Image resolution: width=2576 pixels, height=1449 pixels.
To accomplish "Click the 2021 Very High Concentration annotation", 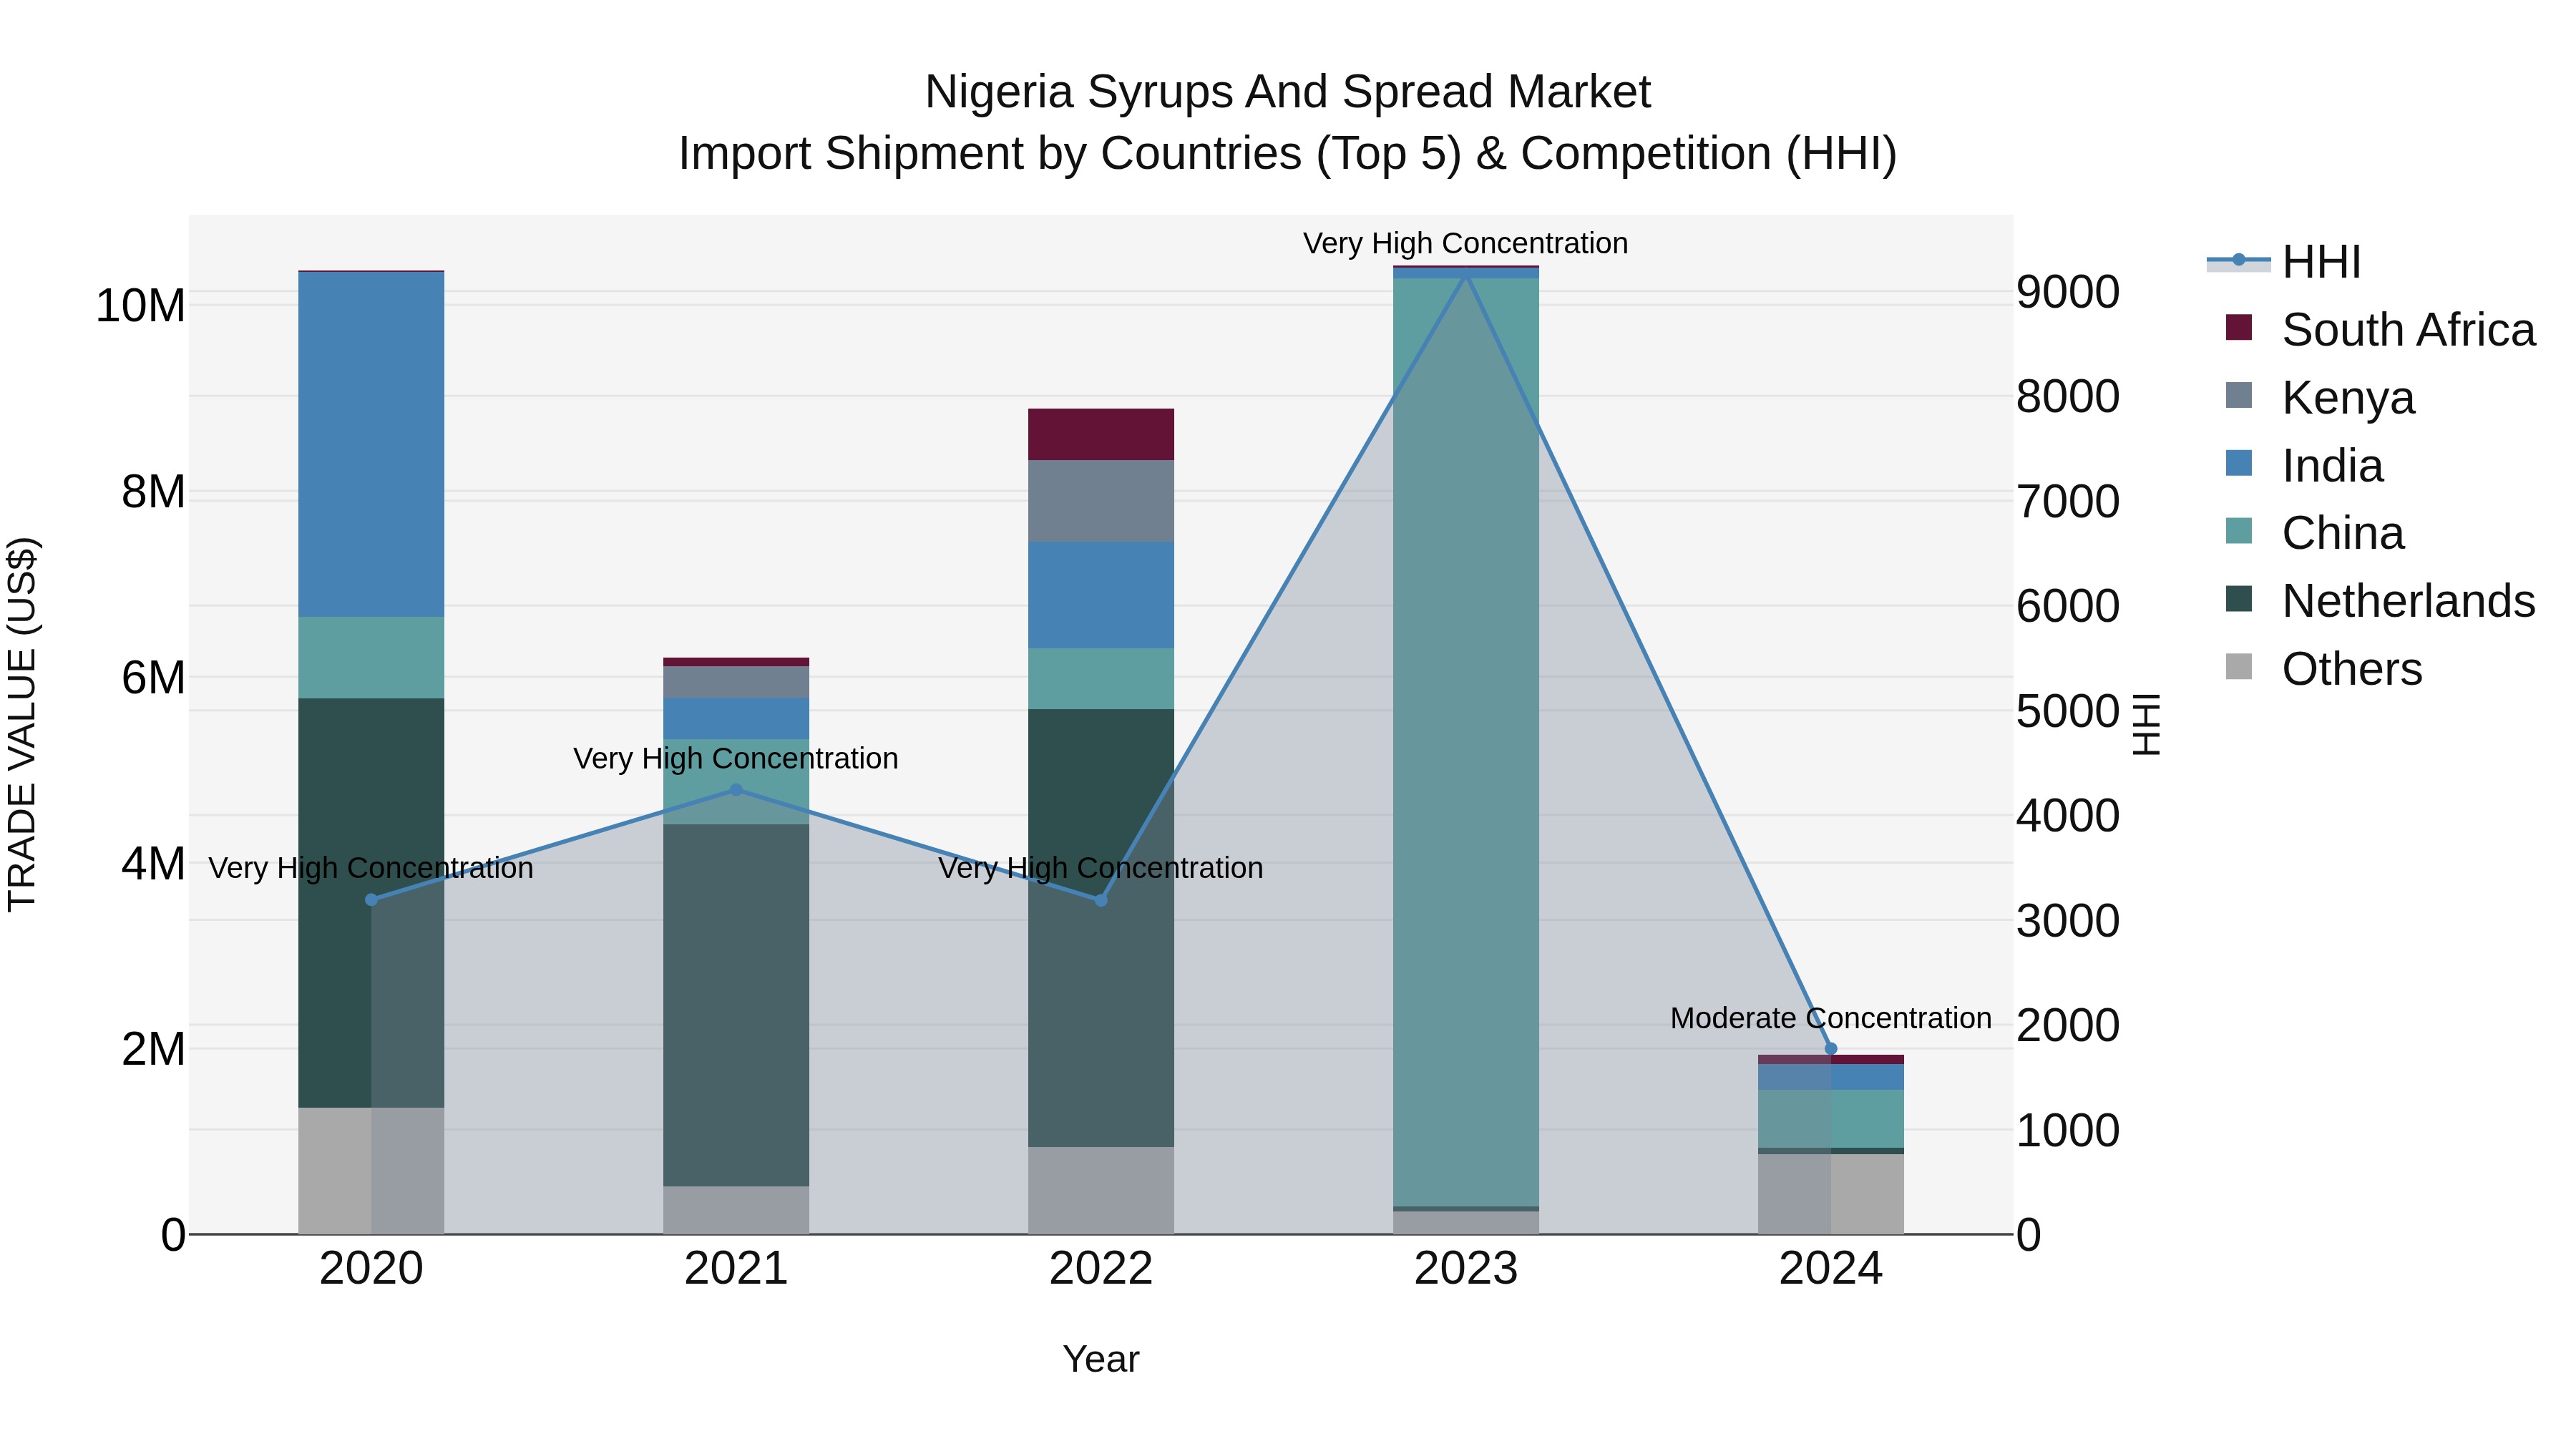I will 736,758.
